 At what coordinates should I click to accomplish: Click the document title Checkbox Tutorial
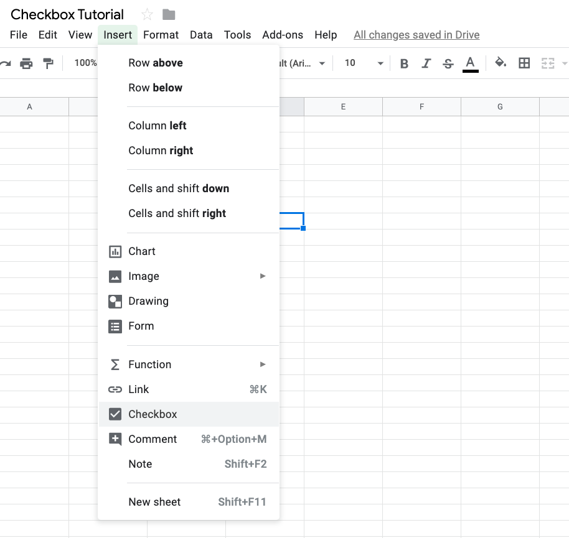tap(67, 14)
